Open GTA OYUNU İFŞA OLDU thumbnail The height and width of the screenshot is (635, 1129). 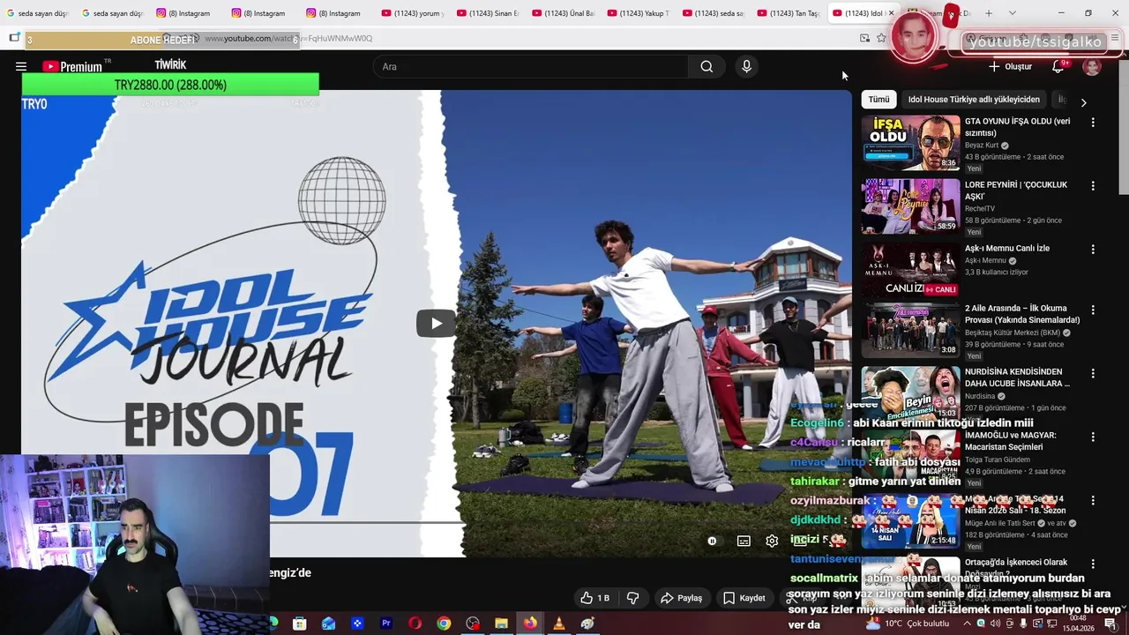click(x=910, y=143)
